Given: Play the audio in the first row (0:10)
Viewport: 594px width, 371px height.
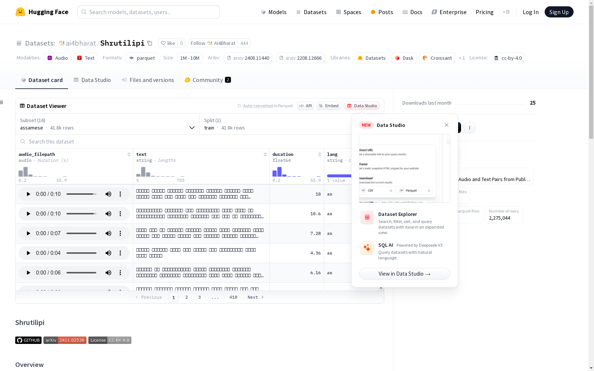Looking at the screenshot, I should (28, 194).
